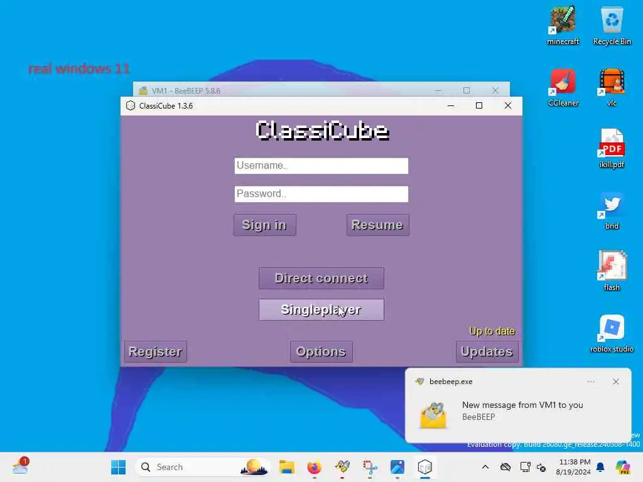Image resolution: width=643 pixels, height=482 pixels.
Task: Click the taskbar Search box
Action: pyautogui.click(x=203, y=467)
